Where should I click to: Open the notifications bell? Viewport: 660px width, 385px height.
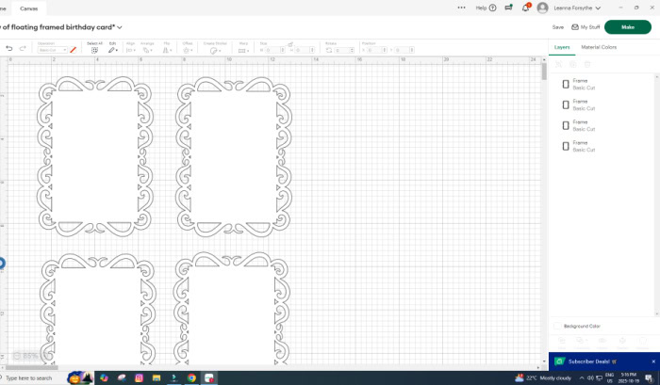(526, 8)
